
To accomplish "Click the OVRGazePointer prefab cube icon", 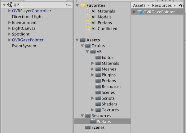I will [x=139, y=12].
